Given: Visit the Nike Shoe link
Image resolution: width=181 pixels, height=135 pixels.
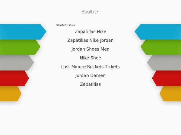Looking at the screenshot, I should (91, 58).
